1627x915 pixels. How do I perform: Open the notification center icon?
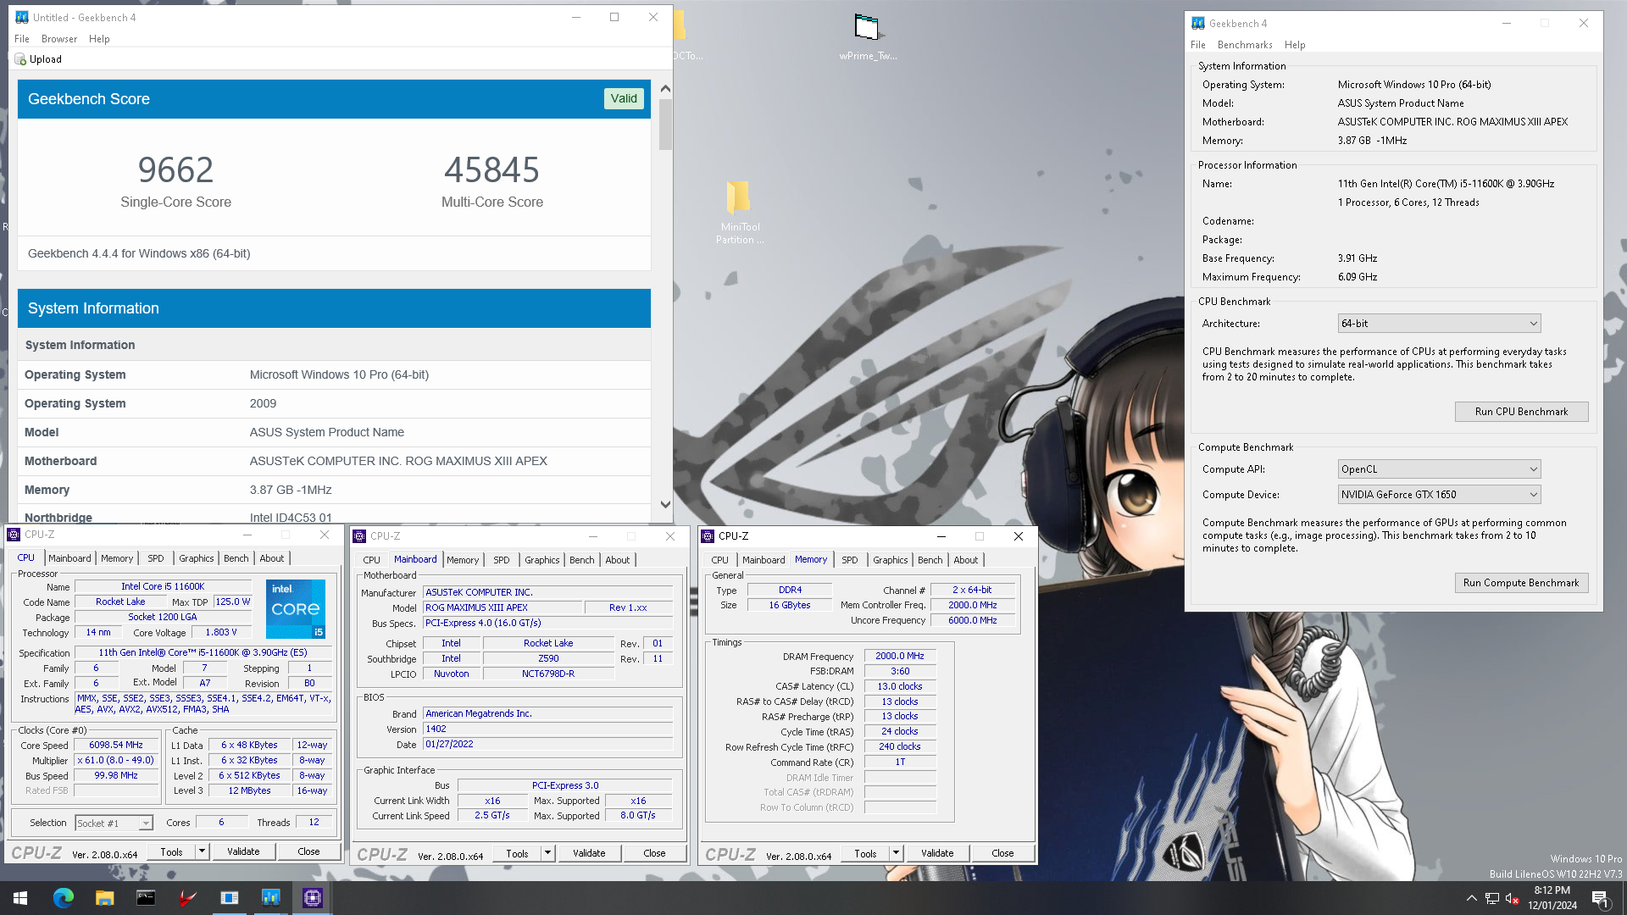[x=1601, y=899]
